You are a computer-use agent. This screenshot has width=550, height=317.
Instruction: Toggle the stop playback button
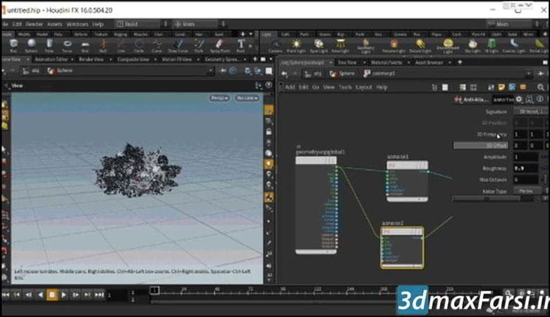pyautogui.click(x=51, y=294)
